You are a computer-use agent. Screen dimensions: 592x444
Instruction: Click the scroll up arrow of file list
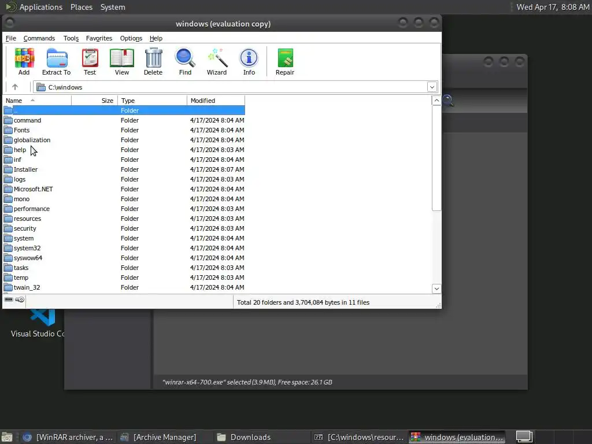click(x=436, y=101)
